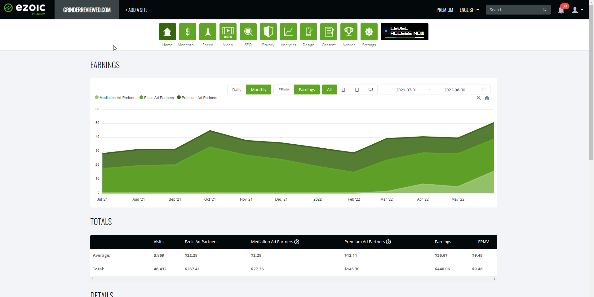Click the Ezoic Ad Partners column header
The image size is (594, 297).
tap(201, 242)
